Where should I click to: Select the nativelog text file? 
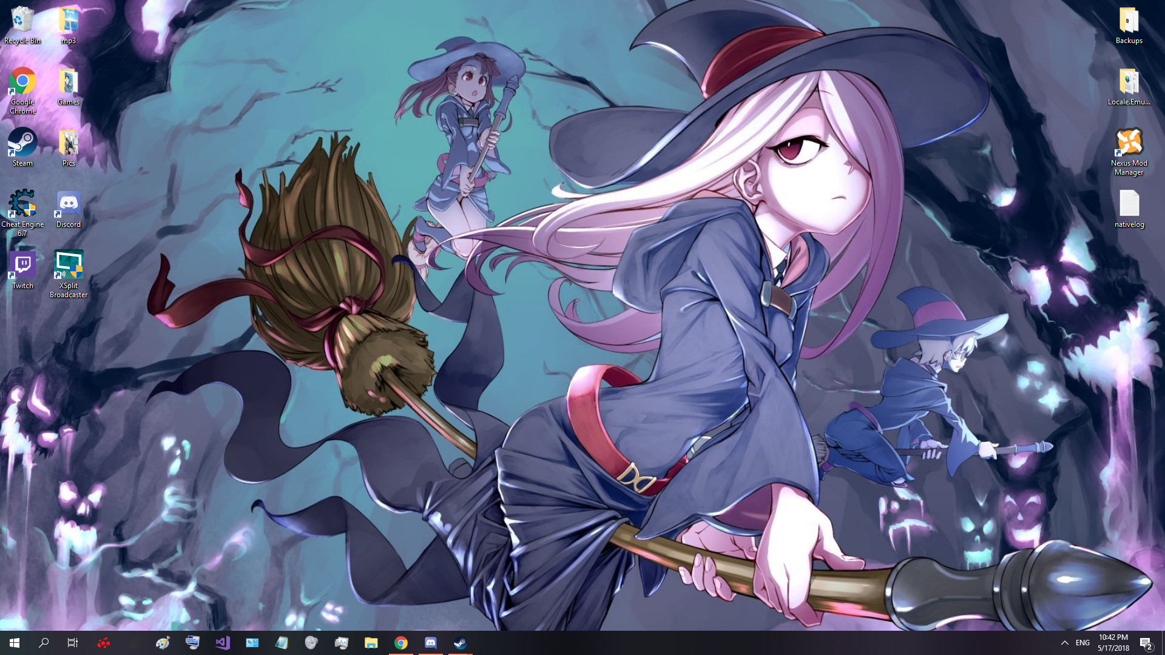(1129, 209)
